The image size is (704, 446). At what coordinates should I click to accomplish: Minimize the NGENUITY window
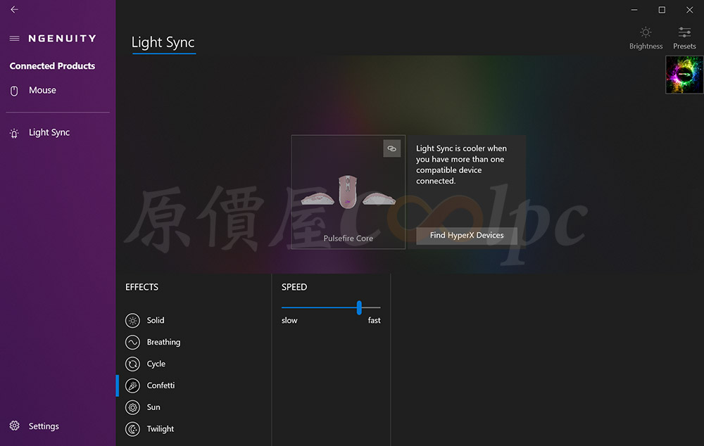tap(634, 9)
